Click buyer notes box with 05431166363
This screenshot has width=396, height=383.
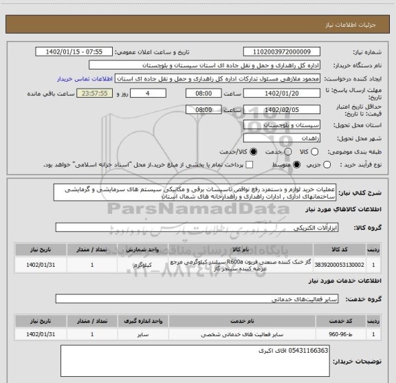[195, 361]
